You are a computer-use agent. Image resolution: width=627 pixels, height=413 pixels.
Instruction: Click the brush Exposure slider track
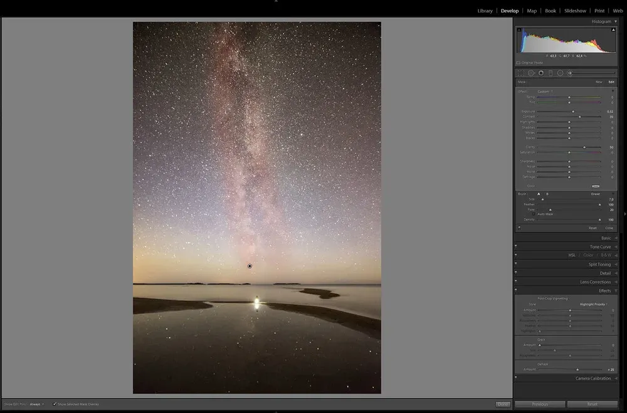click(x=569, y=112)
